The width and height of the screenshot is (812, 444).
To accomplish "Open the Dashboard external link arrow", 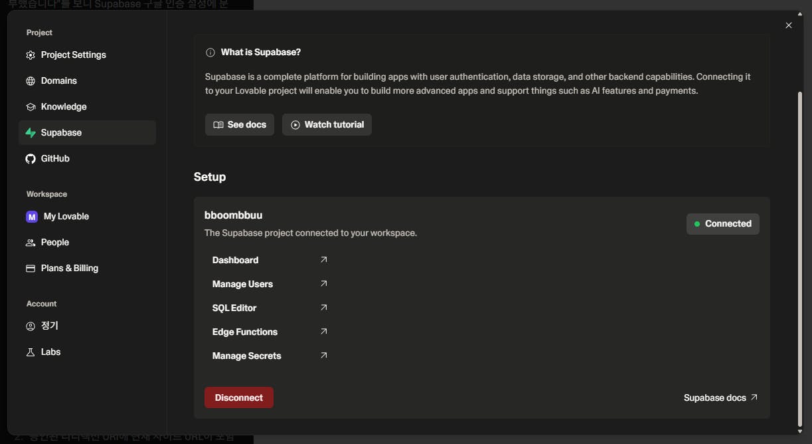I will (x=323, y=260).
